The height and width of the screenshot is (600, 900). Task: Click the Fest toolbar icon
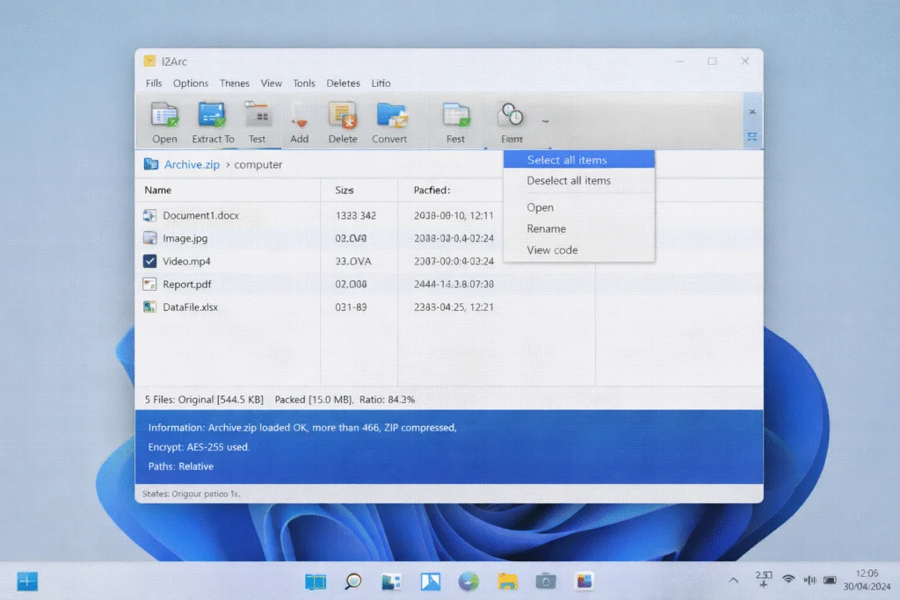coord(455,120)
